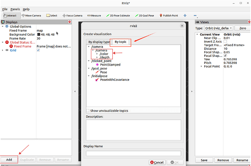Click the Background Color swatch
The width and height of the screenshot is (251, 166).
39,34
